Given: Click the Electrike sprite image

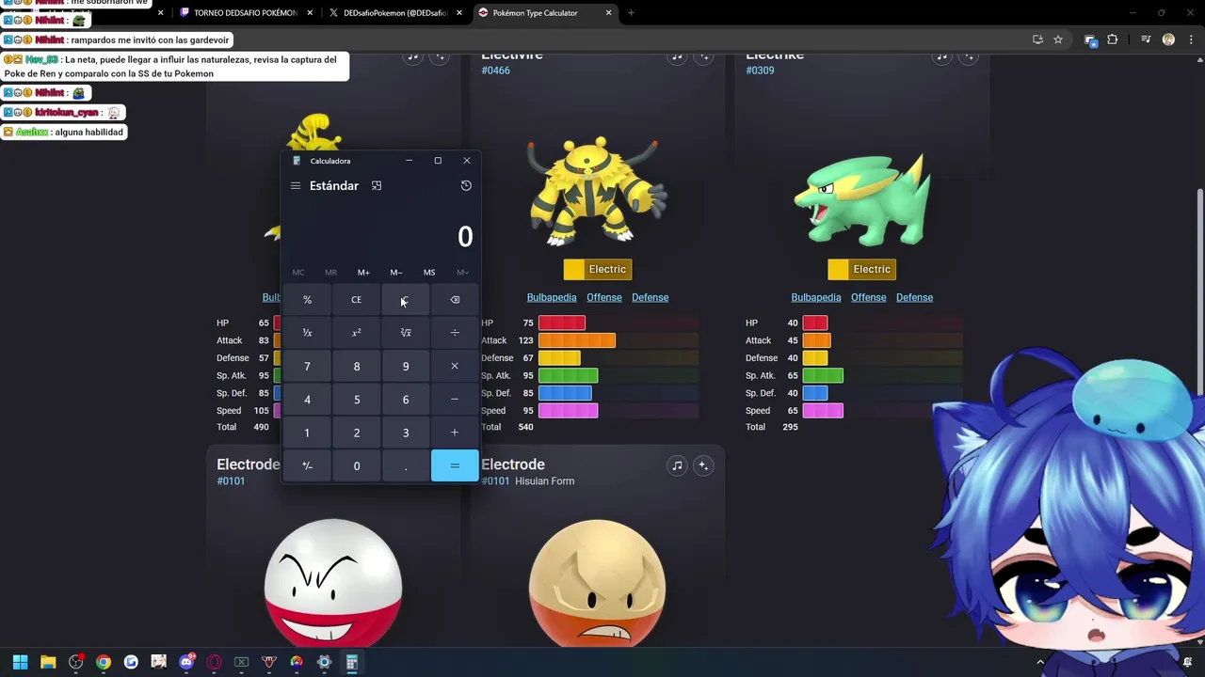Looking at the screenshot, I should click(x=862, y=200).
